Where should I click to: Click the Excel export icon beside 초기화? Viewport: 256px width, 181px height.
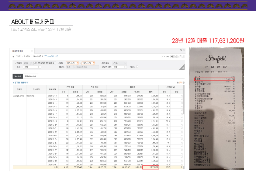[x=172, y=56]
